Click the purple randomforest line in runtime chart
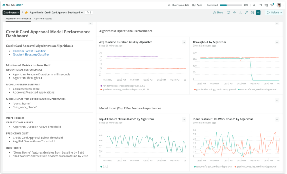The image size is (287, 174). coord(132,57)
